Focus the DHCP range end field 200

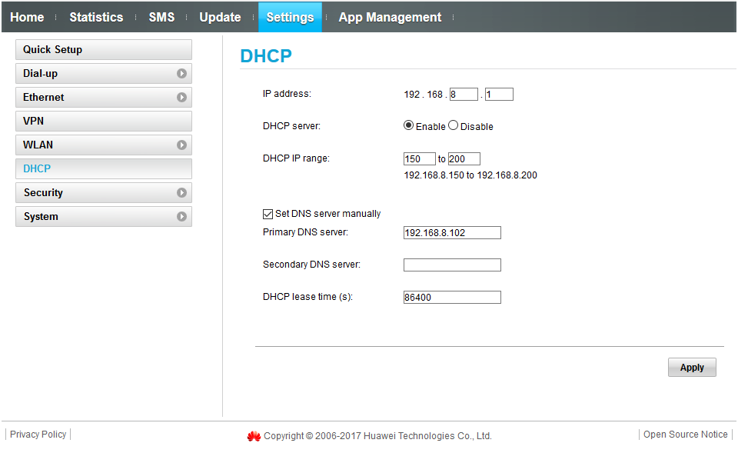pyautogui.click(x=464, y=158)
